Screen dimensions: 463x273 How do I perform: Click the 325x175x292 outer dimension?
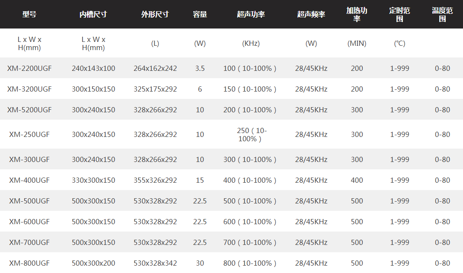point(155,89)
